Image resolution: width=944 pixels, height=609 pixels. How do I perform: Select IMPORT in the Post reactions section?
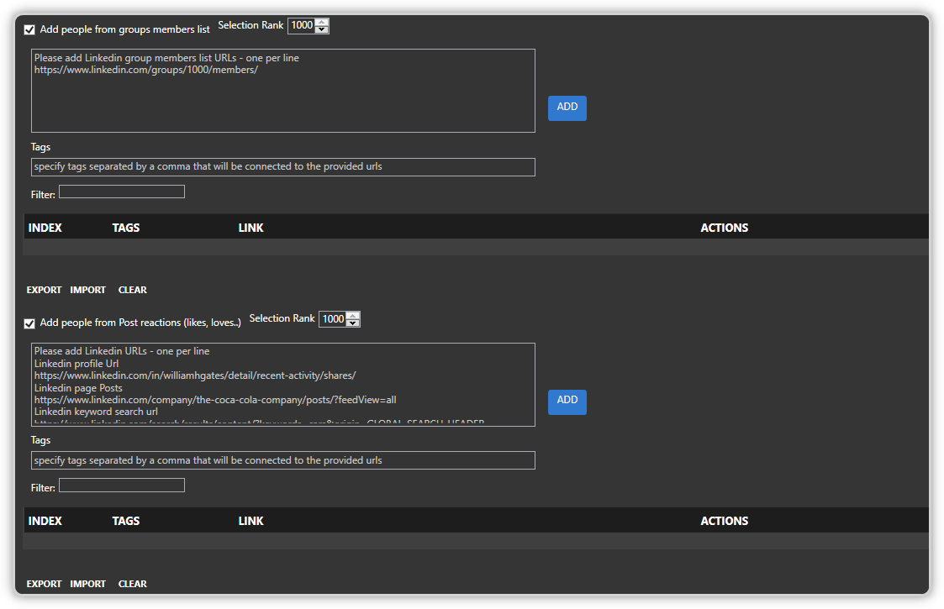pos(88,584)
